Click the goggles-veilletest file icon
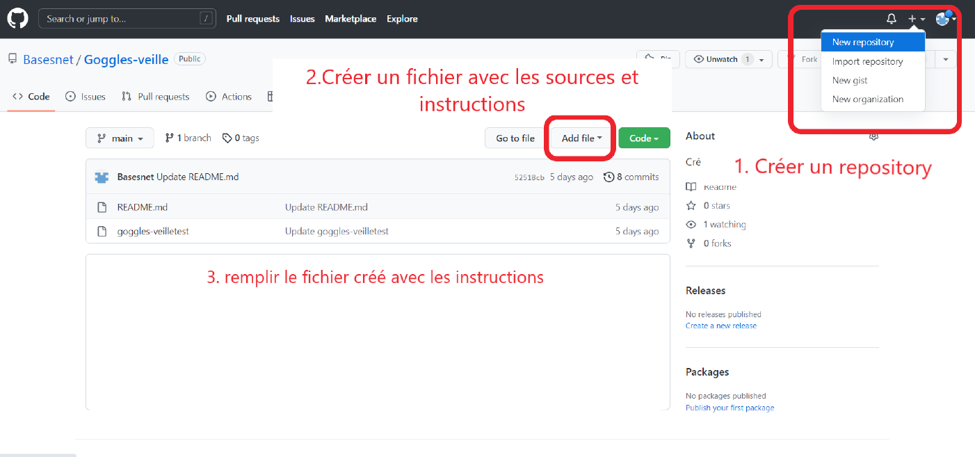The width and height of the screenshot is (975, 457). [x=102, y=231]
